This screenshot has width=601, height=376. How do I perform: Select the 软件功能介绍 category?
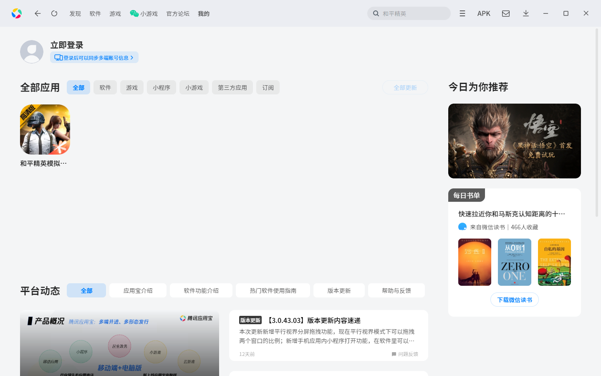pyautogui.click(x=201, y=290)
